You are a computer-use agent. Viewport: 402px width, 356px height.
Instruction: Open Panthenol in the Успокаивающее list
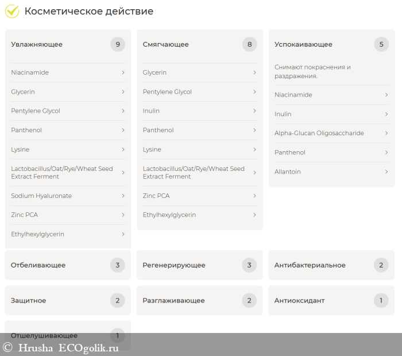coord(290,152)
